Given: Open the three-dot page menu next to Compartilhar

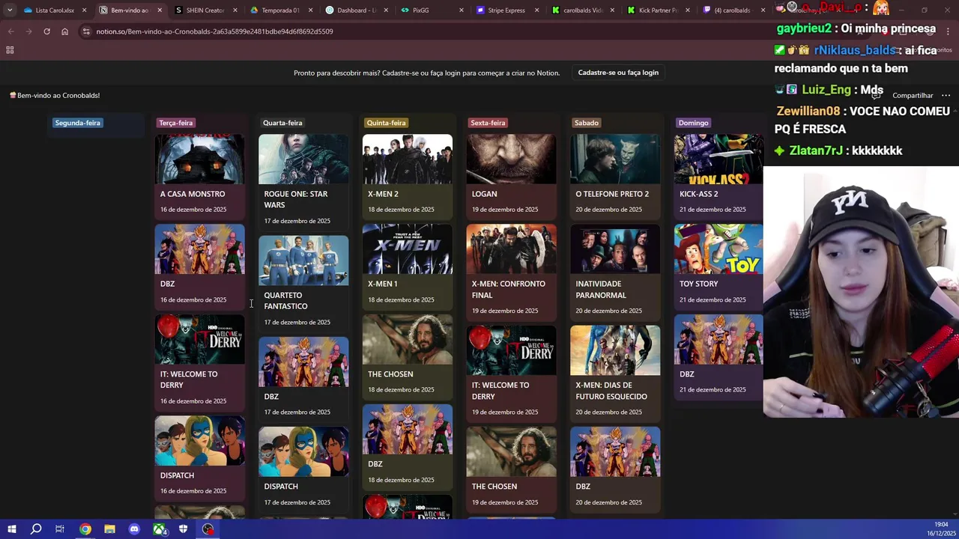Looking at the screenshot, I should (x=946, y=95).
